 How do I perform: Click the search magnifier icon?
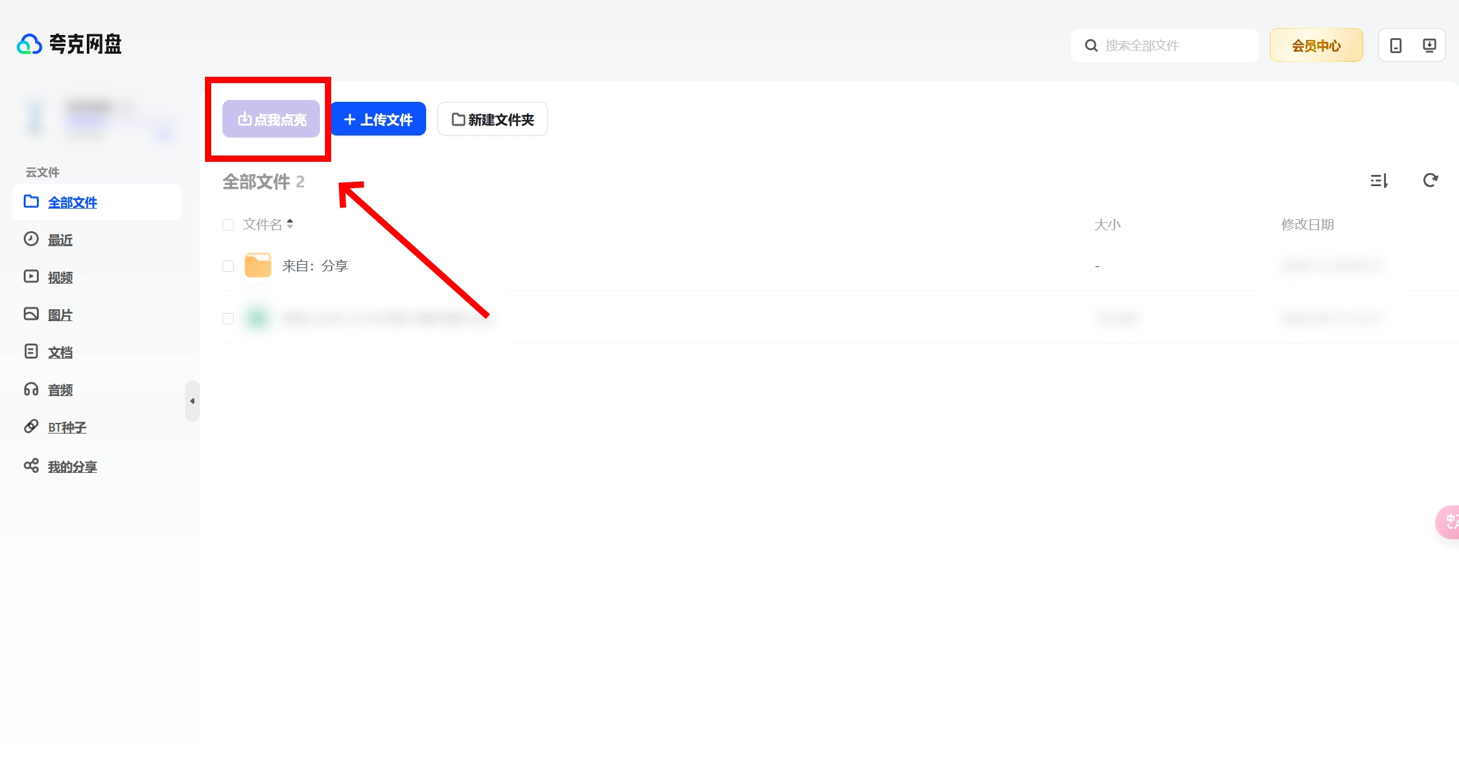tap(1091, 46)
